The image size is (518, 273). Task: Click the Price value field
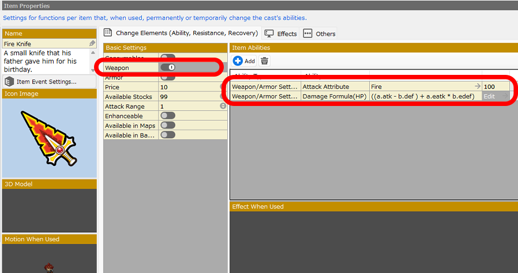pyautogui.click(x=189, y=87)
